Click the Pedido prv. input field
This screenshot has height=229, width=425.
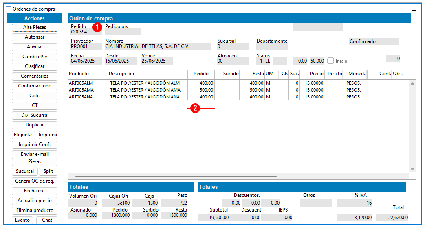click(x=123, y=32)
